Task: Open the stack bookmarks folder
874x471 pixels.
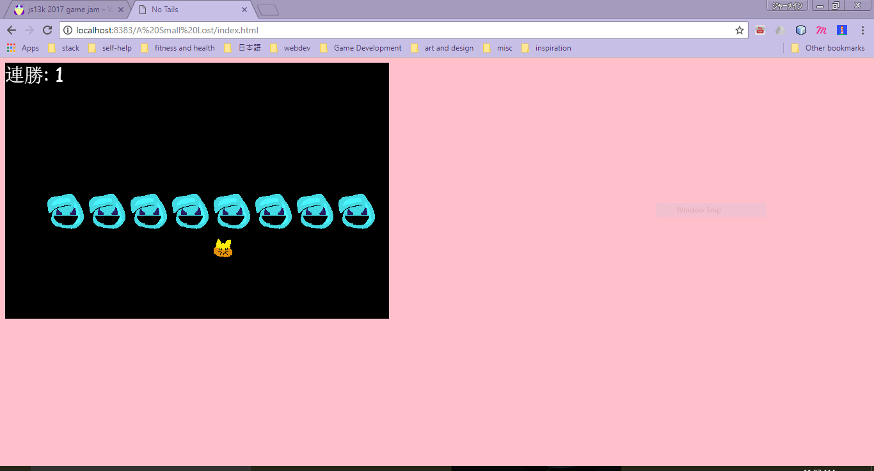Action: (x=64, y=48)
